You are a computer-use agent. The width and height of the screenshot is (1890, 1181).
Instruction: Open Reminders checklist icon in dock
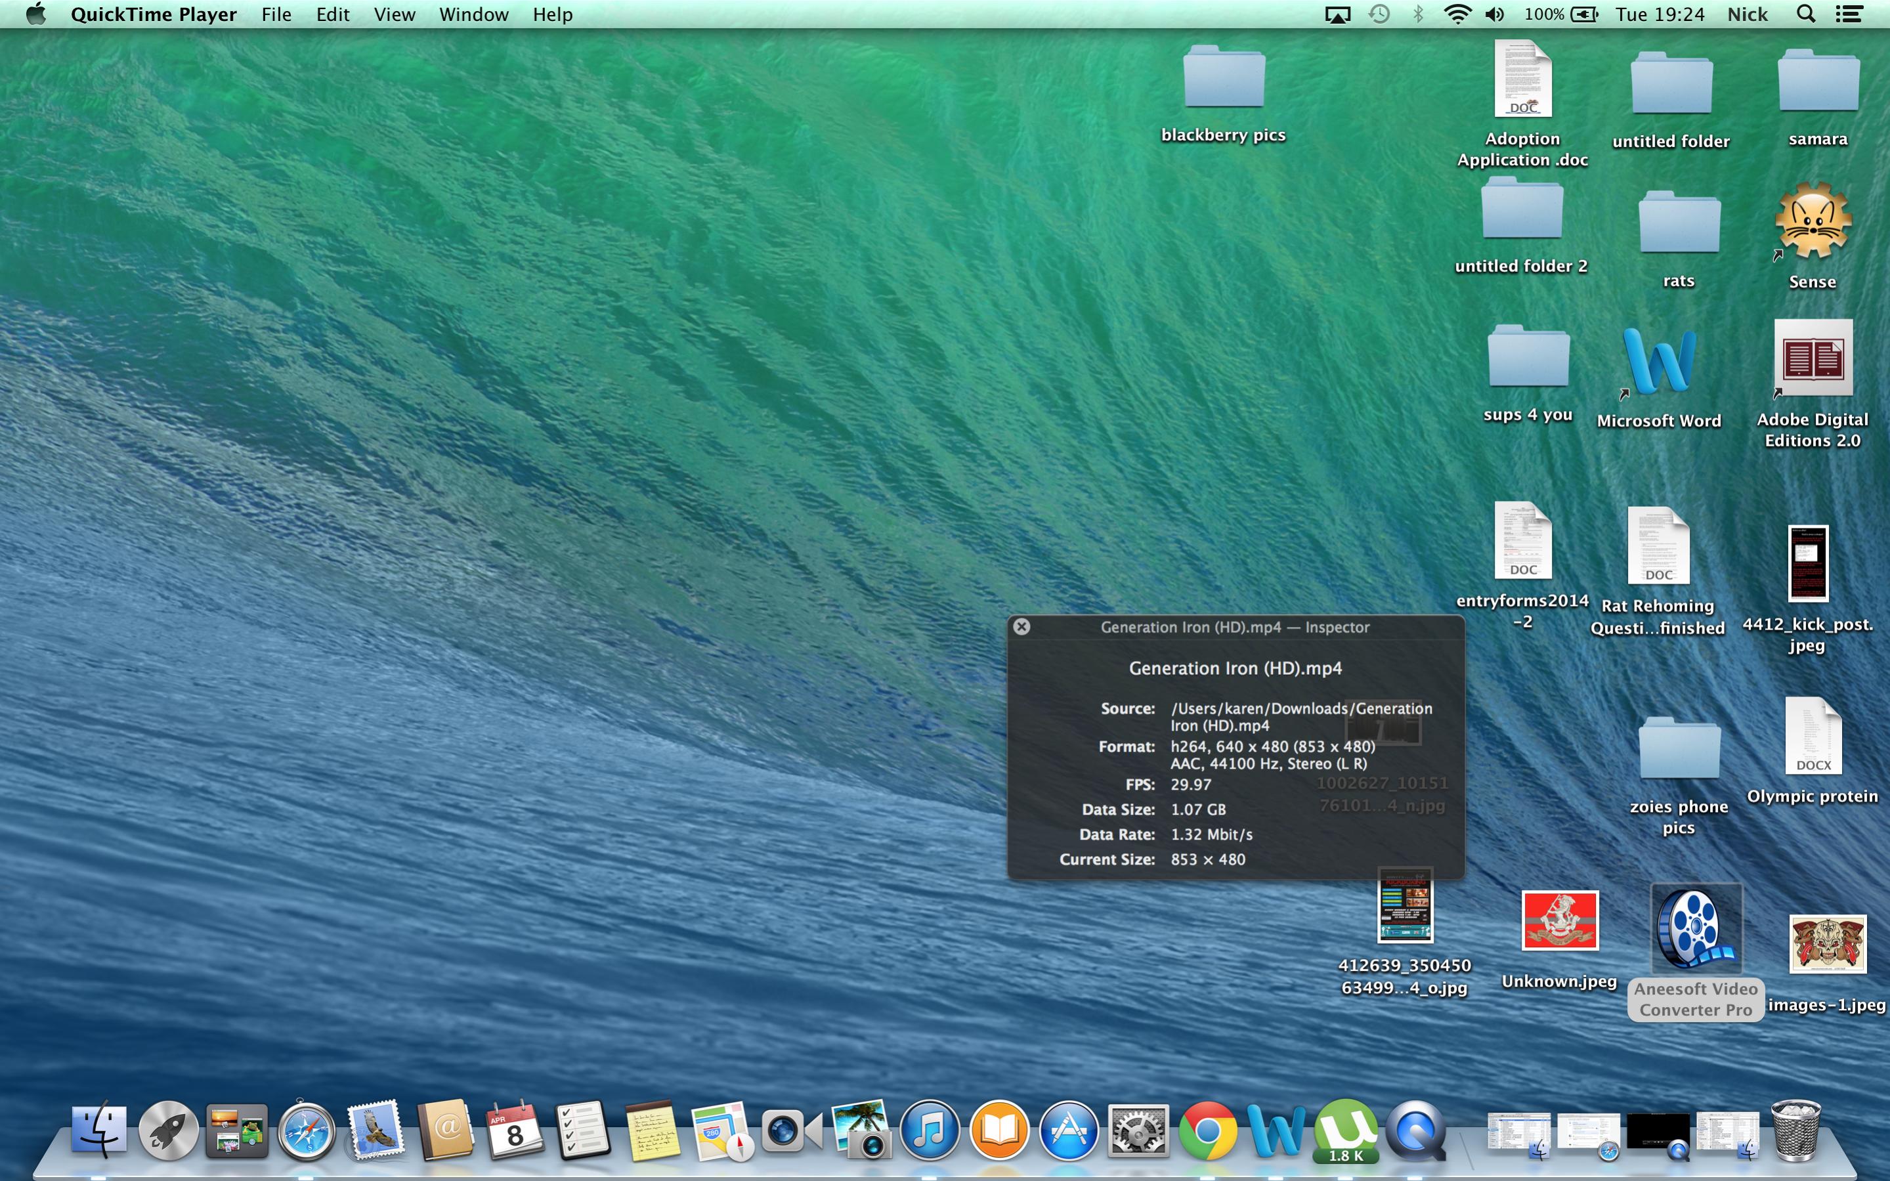click(x=582, y=1130)
